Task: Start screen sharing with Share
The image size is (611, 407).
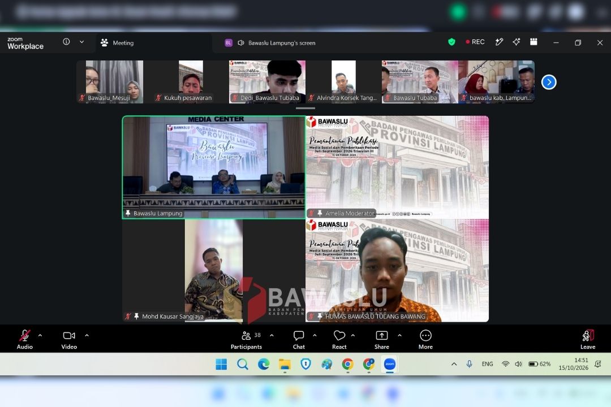Action: [x=382, y=339]
